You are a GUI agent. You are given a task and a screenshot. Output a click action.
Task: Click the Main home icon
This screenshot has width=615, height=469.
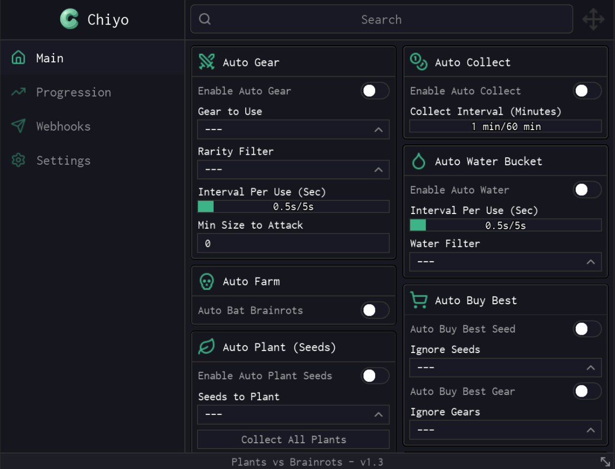tap(18, 58)
